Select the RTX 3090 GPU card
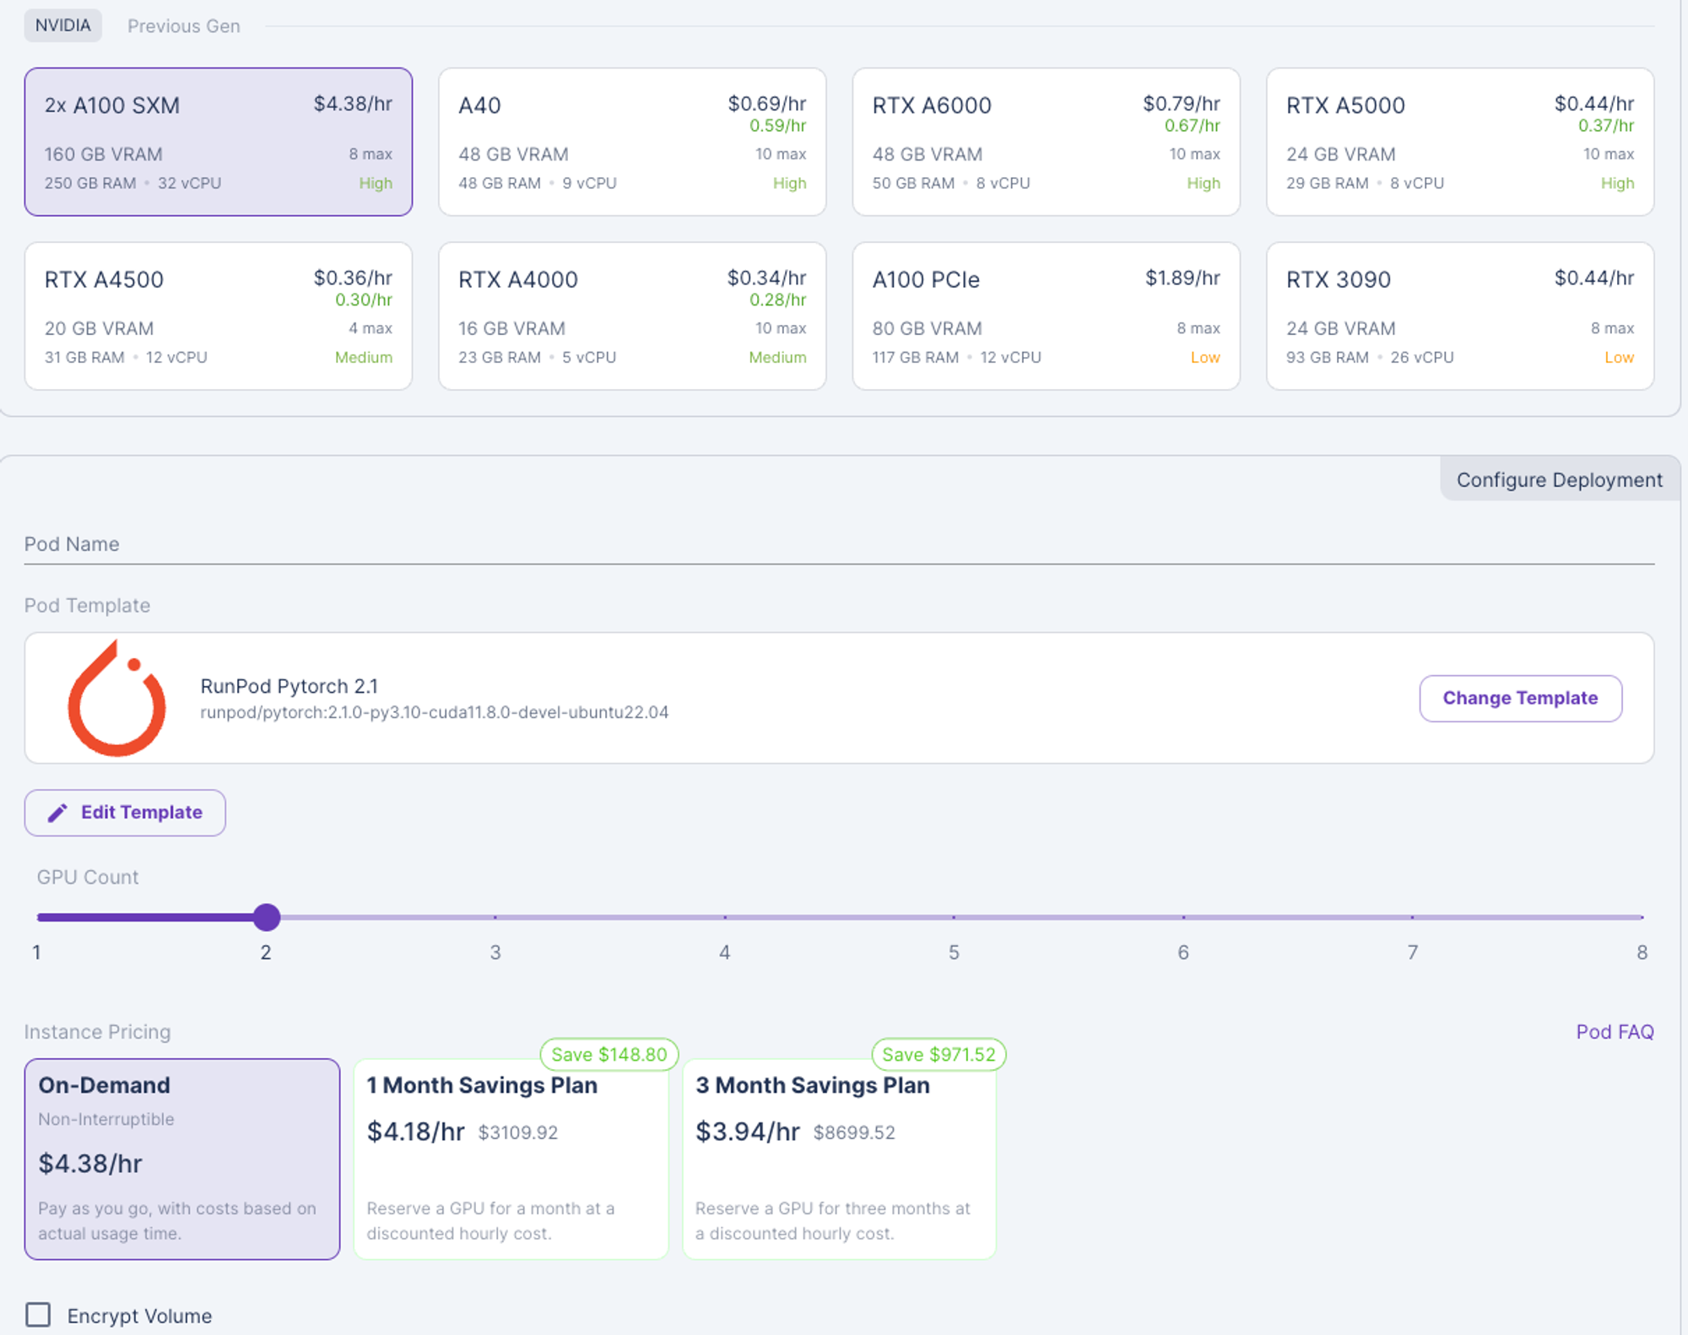 click(x=1459, y=316)
